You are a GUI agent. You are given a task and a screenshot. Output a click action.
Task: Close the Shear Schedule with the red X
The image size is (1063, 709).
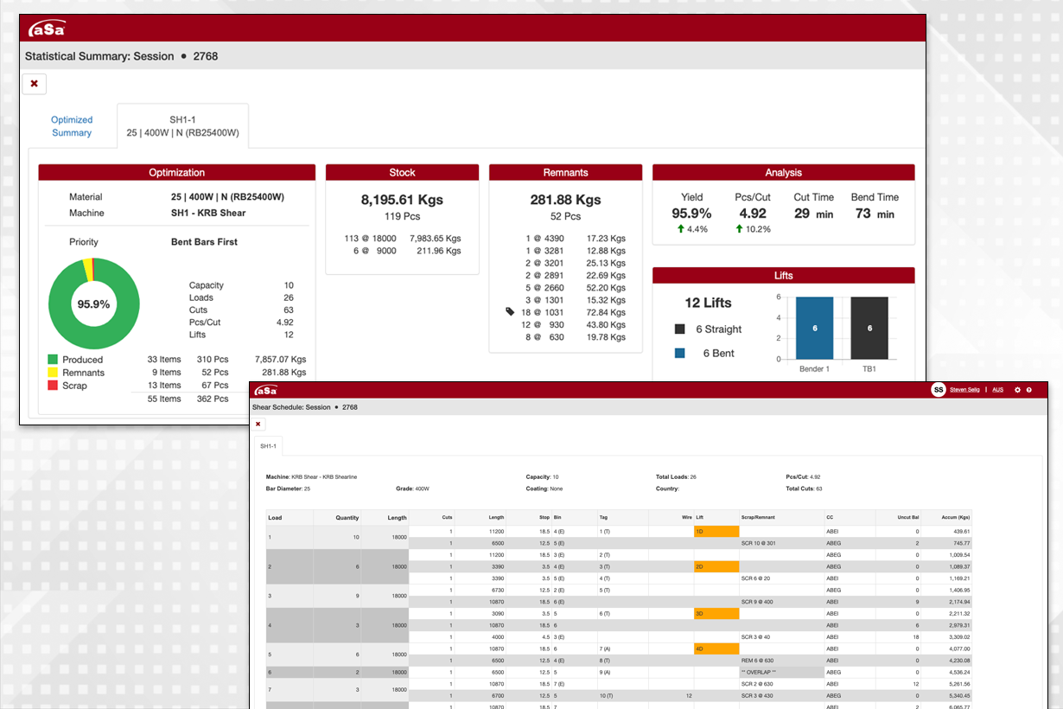pos(258,424)
